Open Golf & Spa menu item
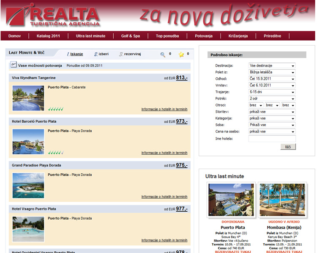Screen dimensions: 317x253 pyautogui.click(x=131, y=36)
